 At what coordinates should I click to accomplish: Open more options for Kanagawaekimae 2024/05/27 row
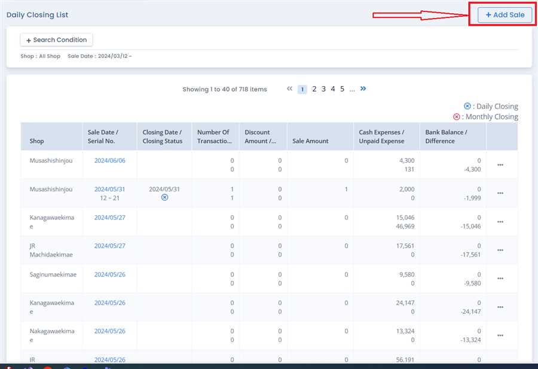[500, 222]
